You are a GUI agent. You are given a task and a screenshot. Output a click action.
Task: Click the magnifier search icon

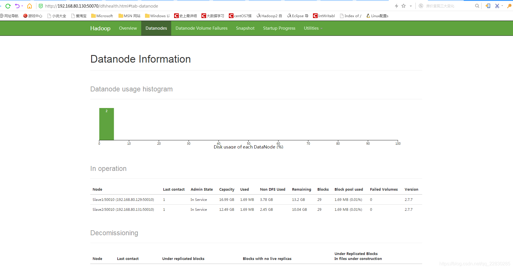click(x=477, y=6)
